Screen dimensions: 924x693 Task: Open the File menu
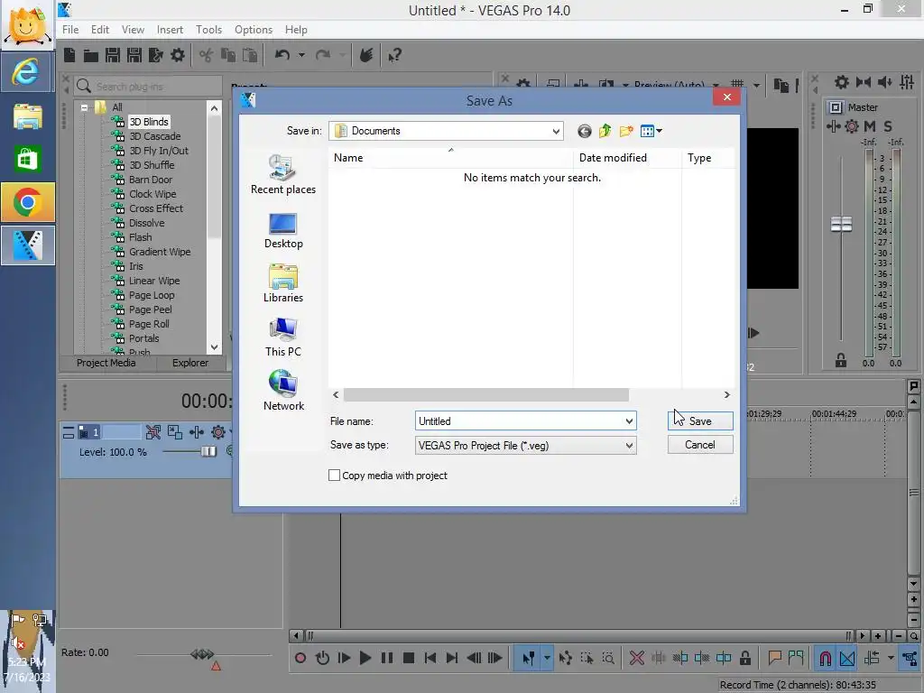[x=70, y=30]
